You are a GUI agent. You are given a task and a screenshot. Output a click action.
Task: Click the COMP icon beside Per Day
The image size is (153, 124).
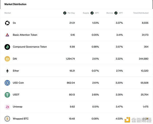point(65,13)
